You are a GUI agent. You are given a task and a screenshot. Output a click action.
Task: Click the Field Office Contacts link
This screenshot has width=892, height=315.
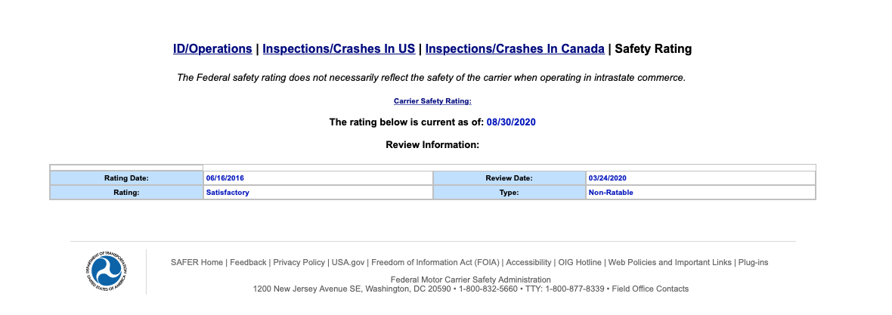click(x=650, y=289)
